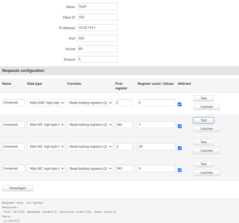Click the Period field showing 60
The image size is (239, 223).
point(98,49)
